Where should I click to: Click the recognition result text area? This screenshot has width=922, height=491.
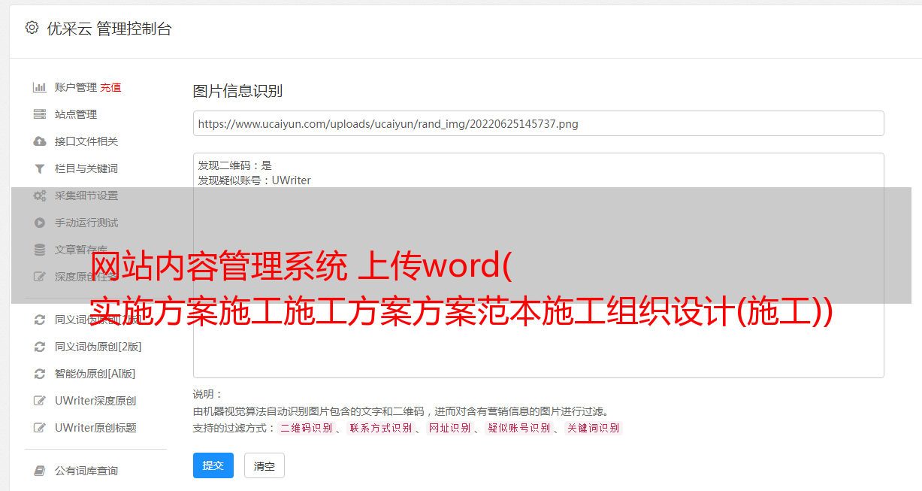tap(538, 265)
